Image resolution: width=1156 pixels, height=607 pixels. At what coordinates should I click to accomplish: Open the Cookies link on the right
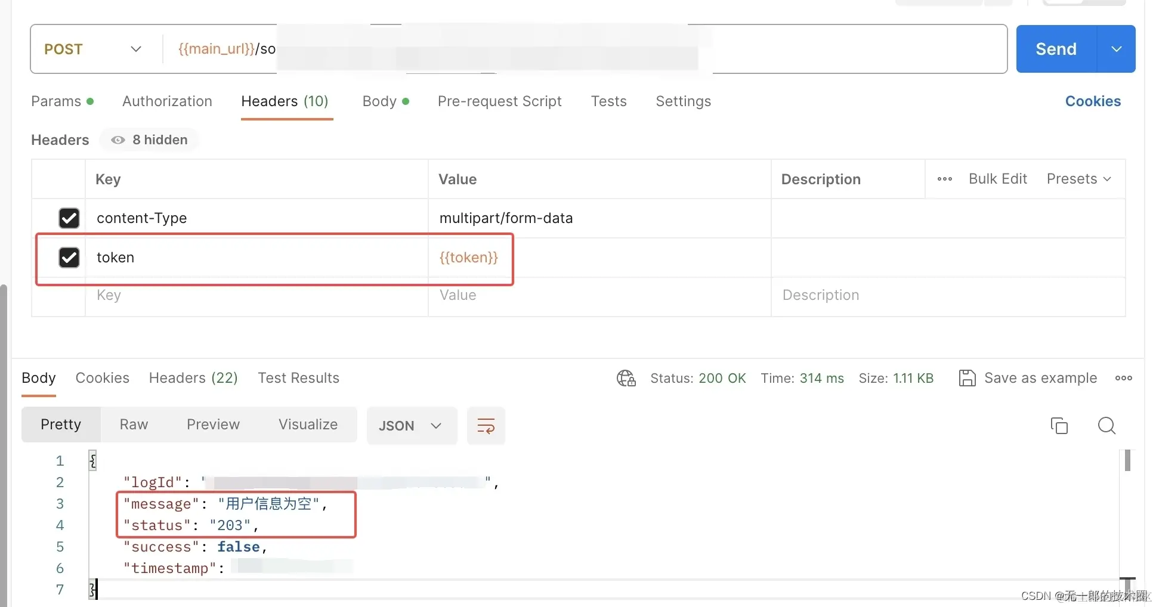pos(1093,101)
